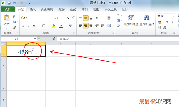Click the phonetic guide 文 icon
Screen dimensions: 179x107
[x=71, y=26]
